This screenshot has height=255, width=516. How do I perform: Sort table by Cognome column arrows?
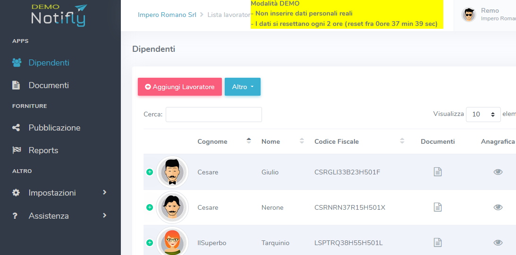tap(249, 141)
